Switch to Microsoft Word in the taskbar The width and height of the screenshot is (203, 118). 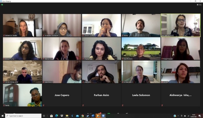(x=93, y=116)
